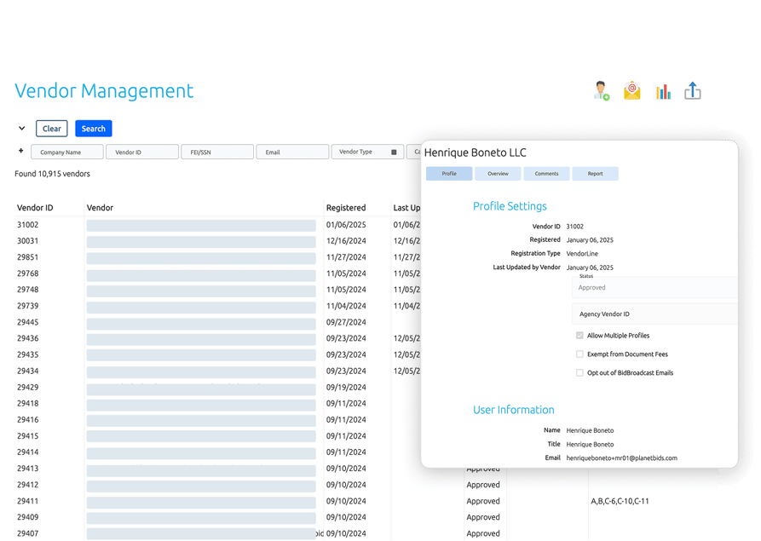This screenshot has width=761, height=541.
Task: Select vendor ID 29851 row
Action: pos(27,257)
